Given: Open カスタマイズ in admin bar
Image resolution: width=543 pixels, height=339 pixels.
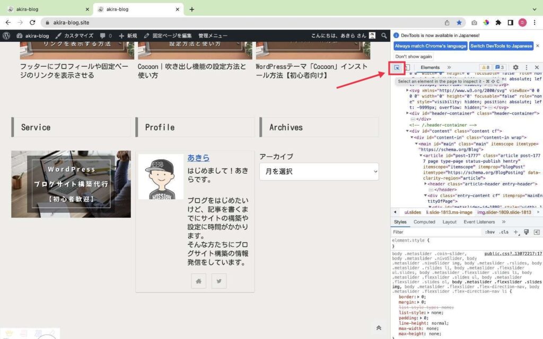Looking at the screenshot, I should click(x=74, y=35).
